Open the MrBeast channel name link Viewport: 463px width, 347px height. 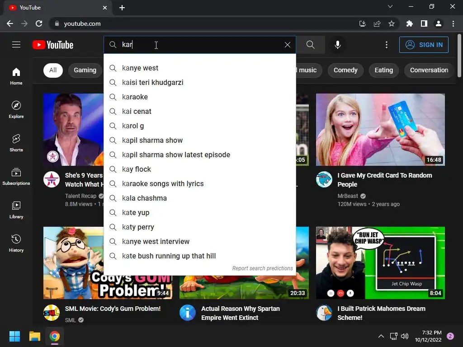(348, 196)
